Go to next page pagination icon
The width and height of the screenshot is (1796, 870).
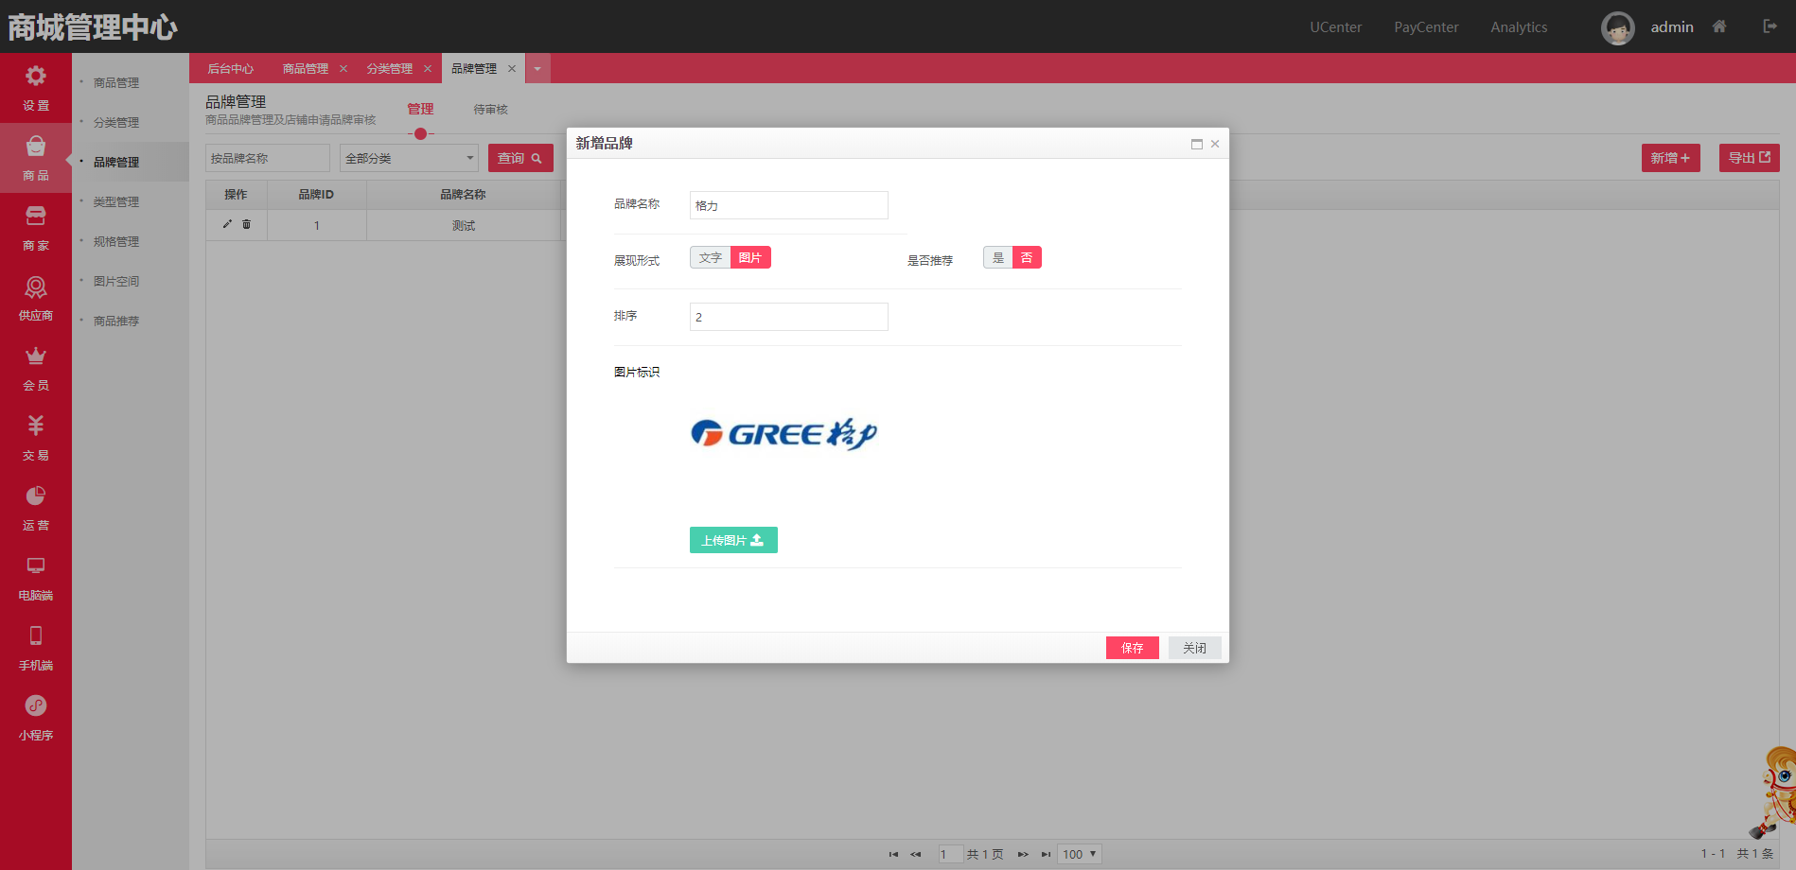(x=1023, y=854)
